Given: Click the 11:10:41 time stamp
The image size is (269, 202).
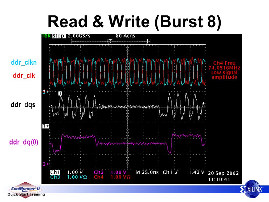Looking at the screenshot, I should click(219, 180).
